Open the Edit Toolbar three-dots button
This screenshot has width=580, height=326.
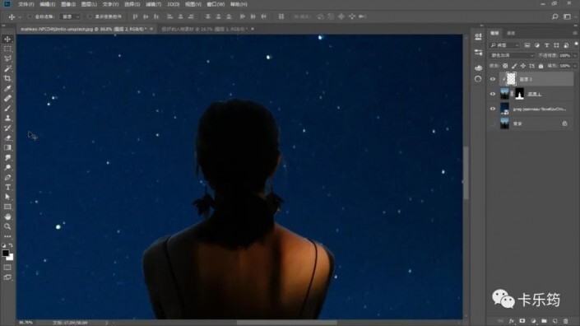tap(7, 236)
